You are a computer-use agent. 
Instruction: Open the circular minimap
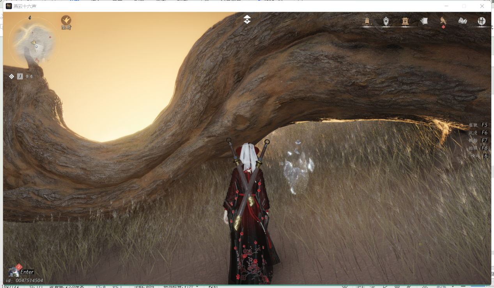coord(33,43)
